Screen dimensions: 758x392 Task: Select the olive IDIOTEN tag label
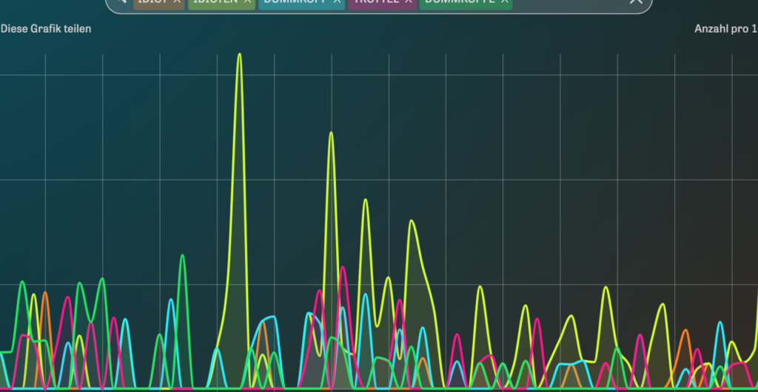[215, 2]
